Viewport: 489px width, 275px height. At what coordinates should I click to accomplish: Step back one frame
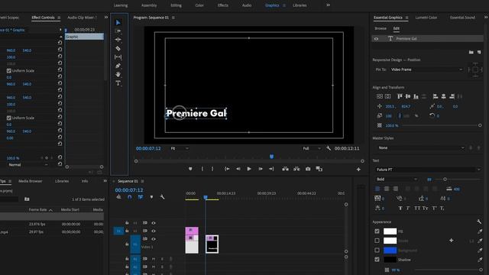point(238,169)
